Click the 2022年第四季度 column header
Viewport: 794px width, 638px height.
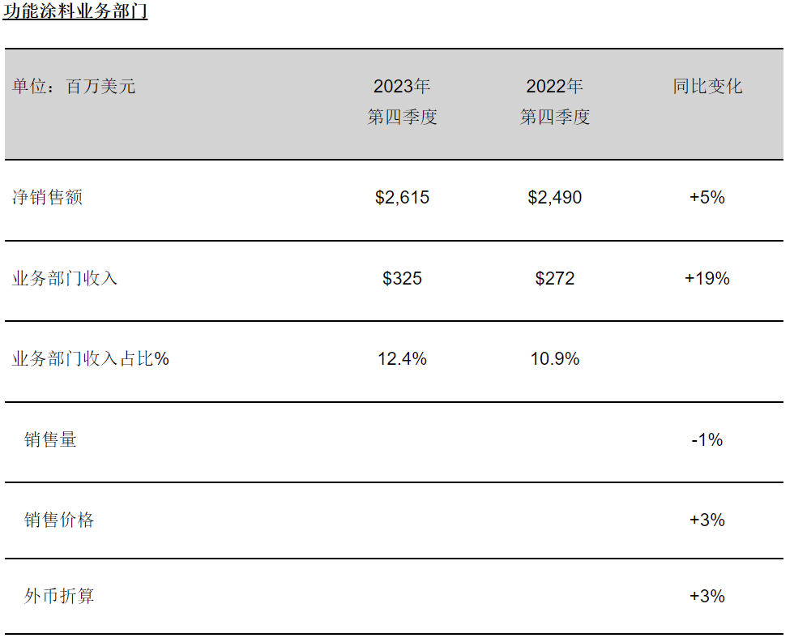click(554, 101)
